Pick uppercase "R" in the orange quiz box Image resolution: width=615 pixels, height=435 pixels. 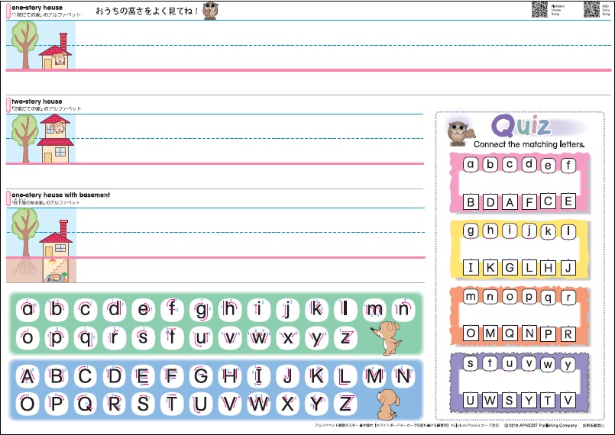[x=568, y=333]
